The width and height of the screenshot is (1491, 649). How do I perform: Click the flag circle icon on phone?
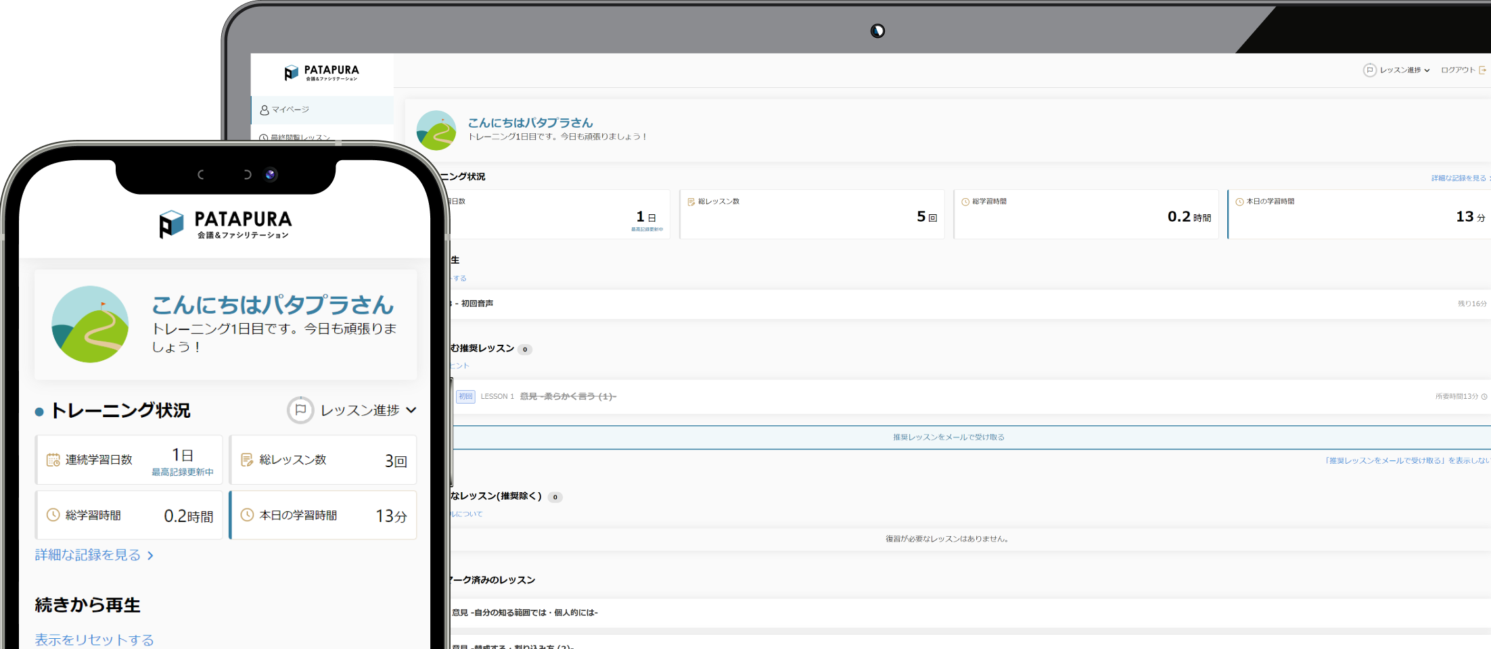coord(300,410)
